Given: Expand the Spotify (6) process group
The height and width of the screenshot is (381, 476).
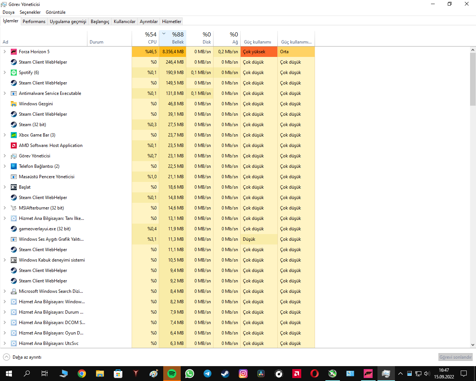Looking at the screenshot, I should (x=4, y=73).
